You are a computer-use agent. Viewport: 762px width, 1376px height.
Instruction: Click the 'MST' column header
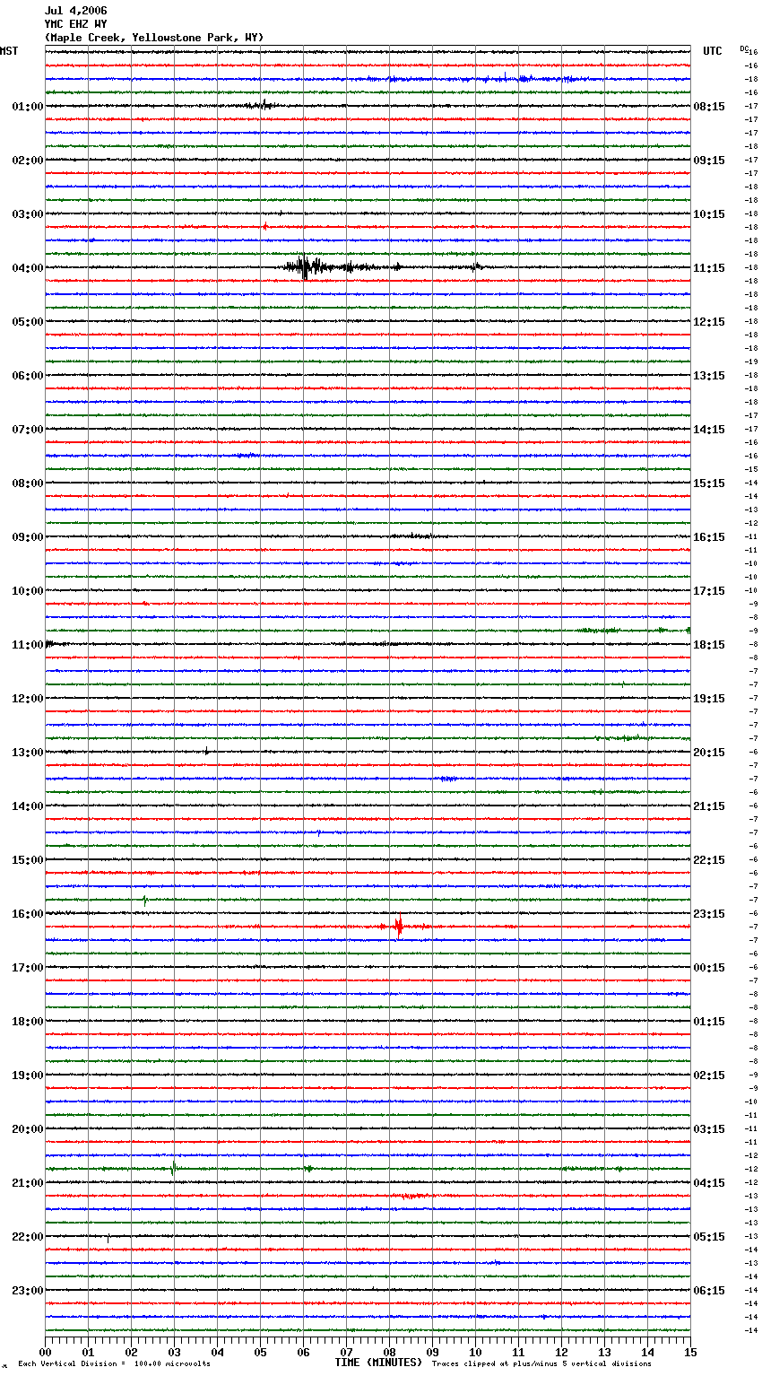point(9,51)
